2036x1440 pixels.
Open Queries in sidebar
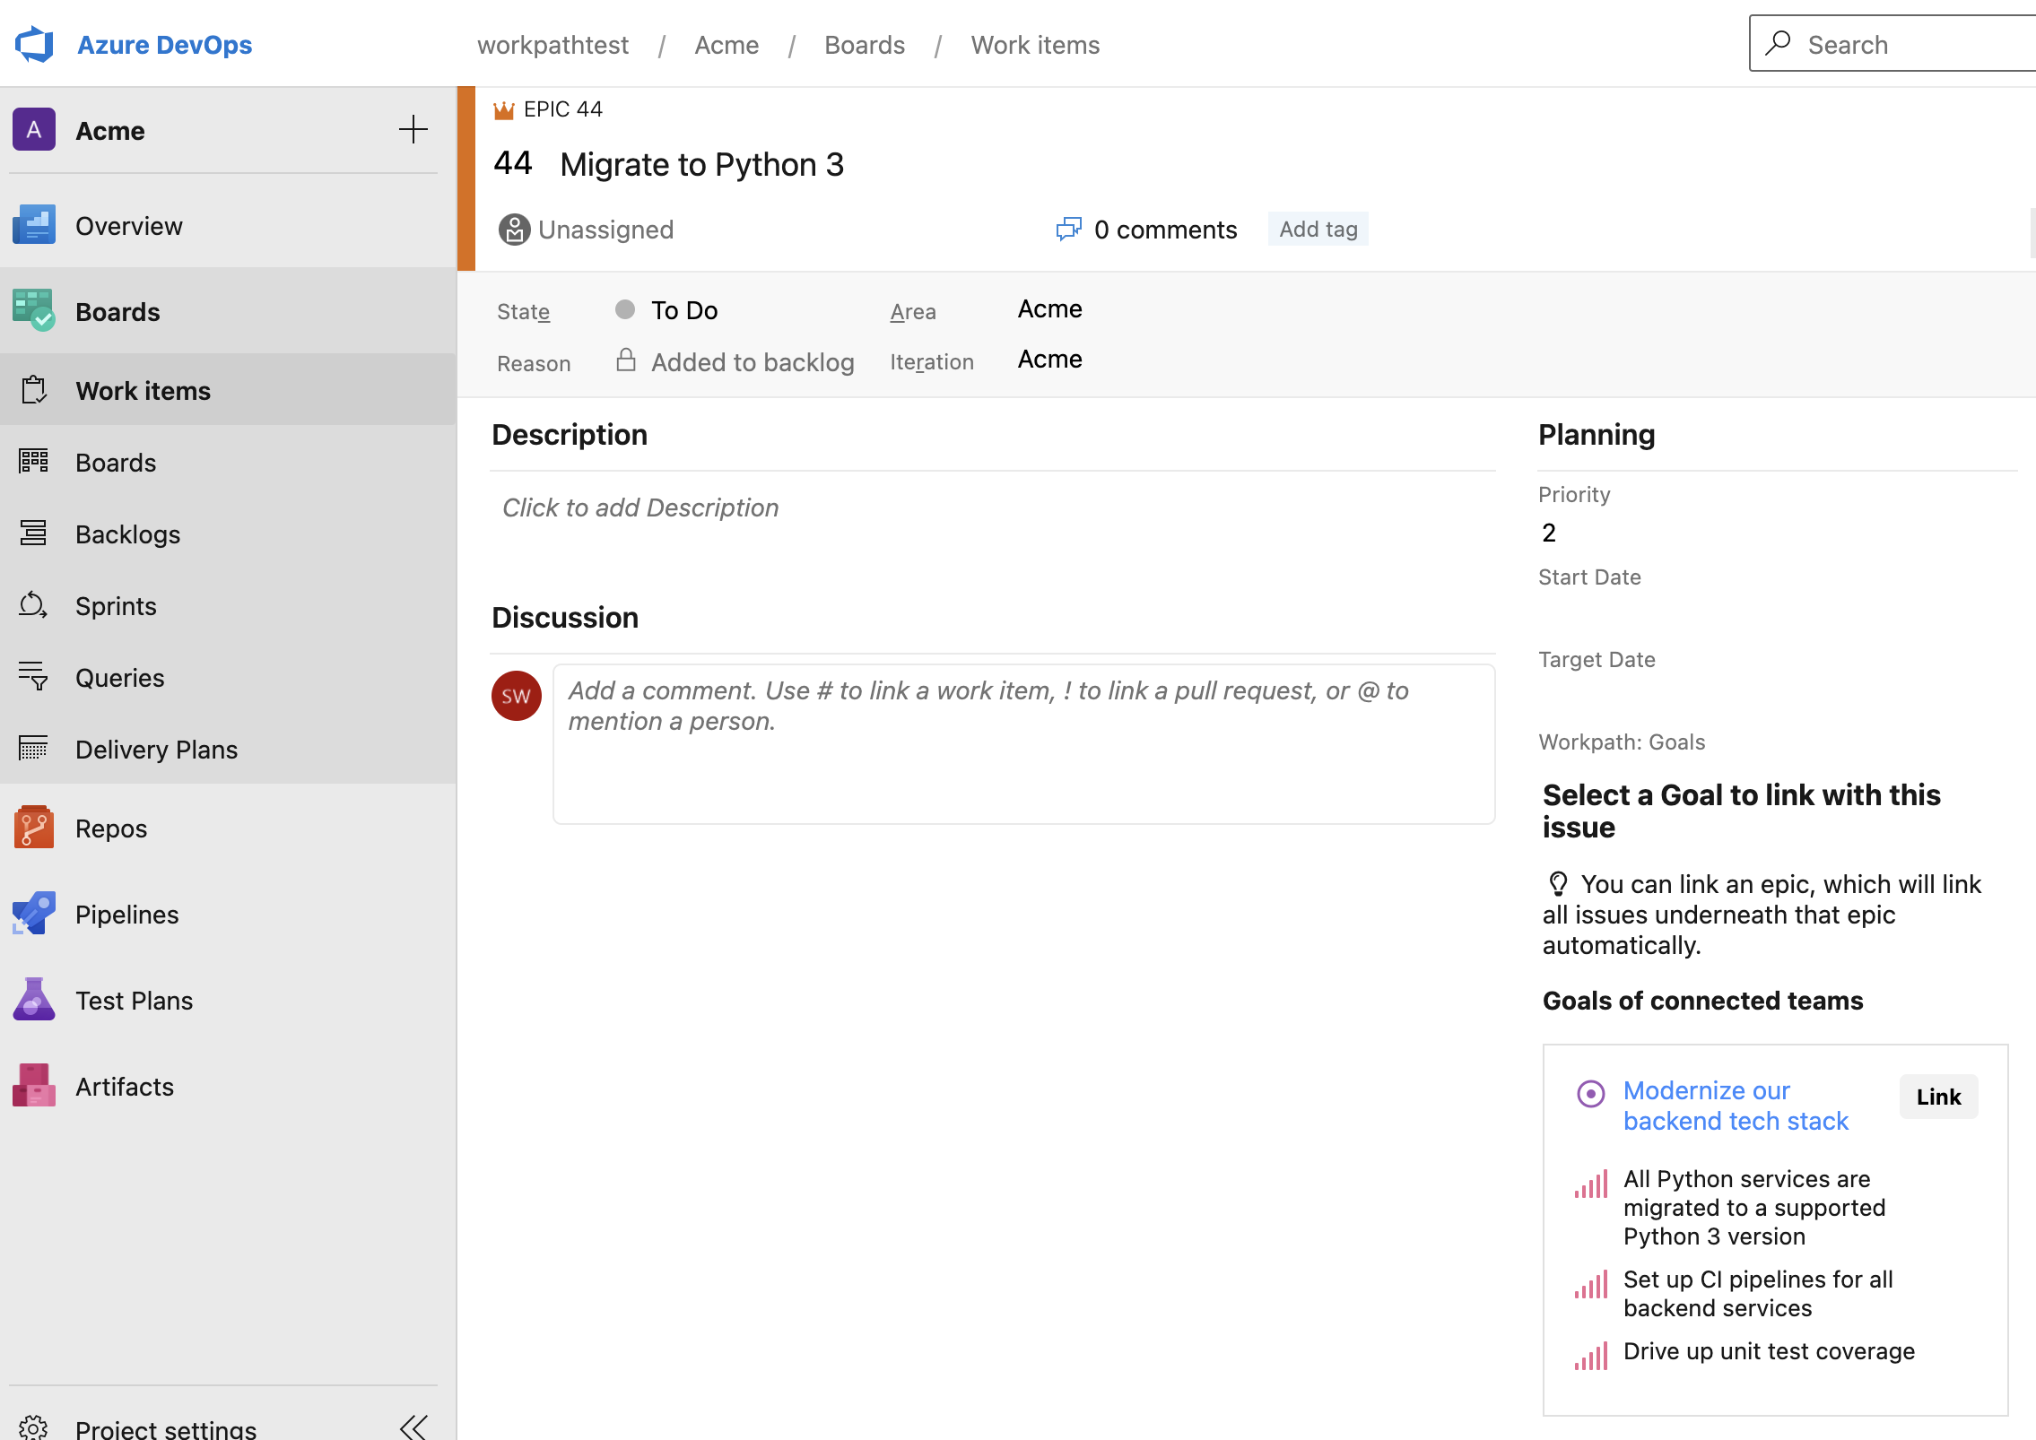[228, 677]
